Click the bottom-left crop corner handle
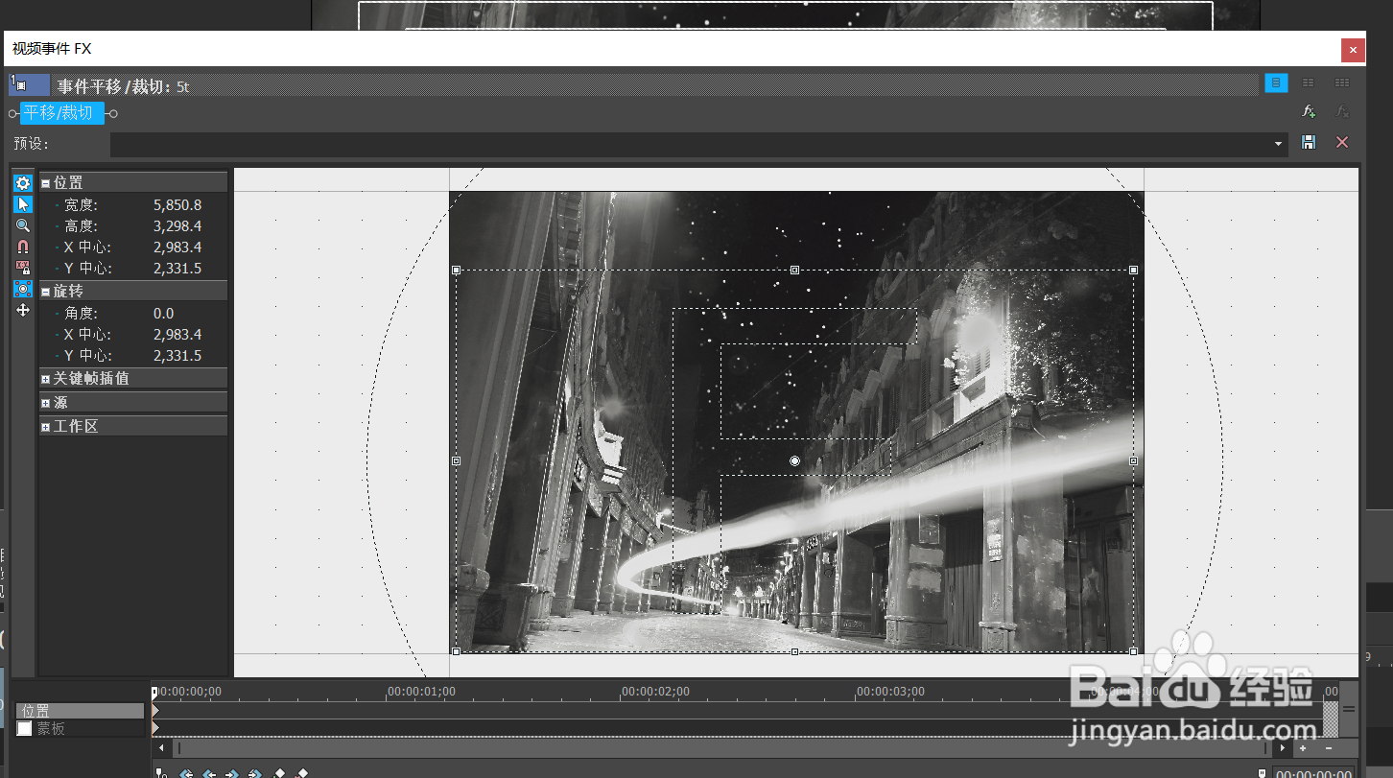The image size is (1393, 778). point(456,651)
